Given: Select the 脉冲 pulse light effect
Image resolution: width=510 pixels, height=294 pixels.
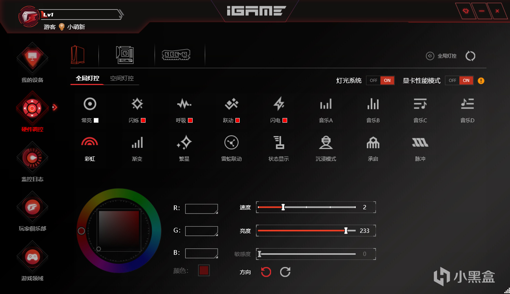Looking at the screenshot, I should 420,142.
